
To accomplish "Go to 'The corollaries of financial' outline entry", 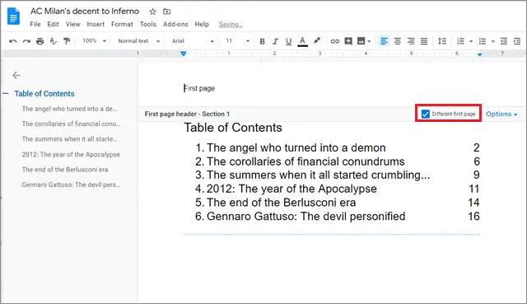I will click(71, 124).
